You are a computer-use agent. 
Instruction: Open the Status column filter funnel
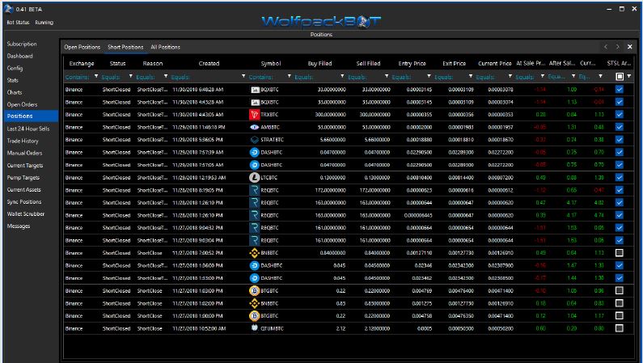pos(131,76)
